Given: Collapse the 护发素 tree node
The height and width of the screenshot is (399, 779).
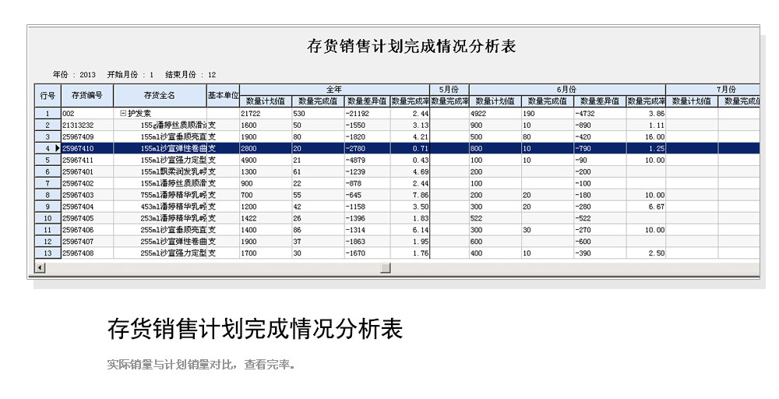Looking at the screenshot, I should [122, 113].
